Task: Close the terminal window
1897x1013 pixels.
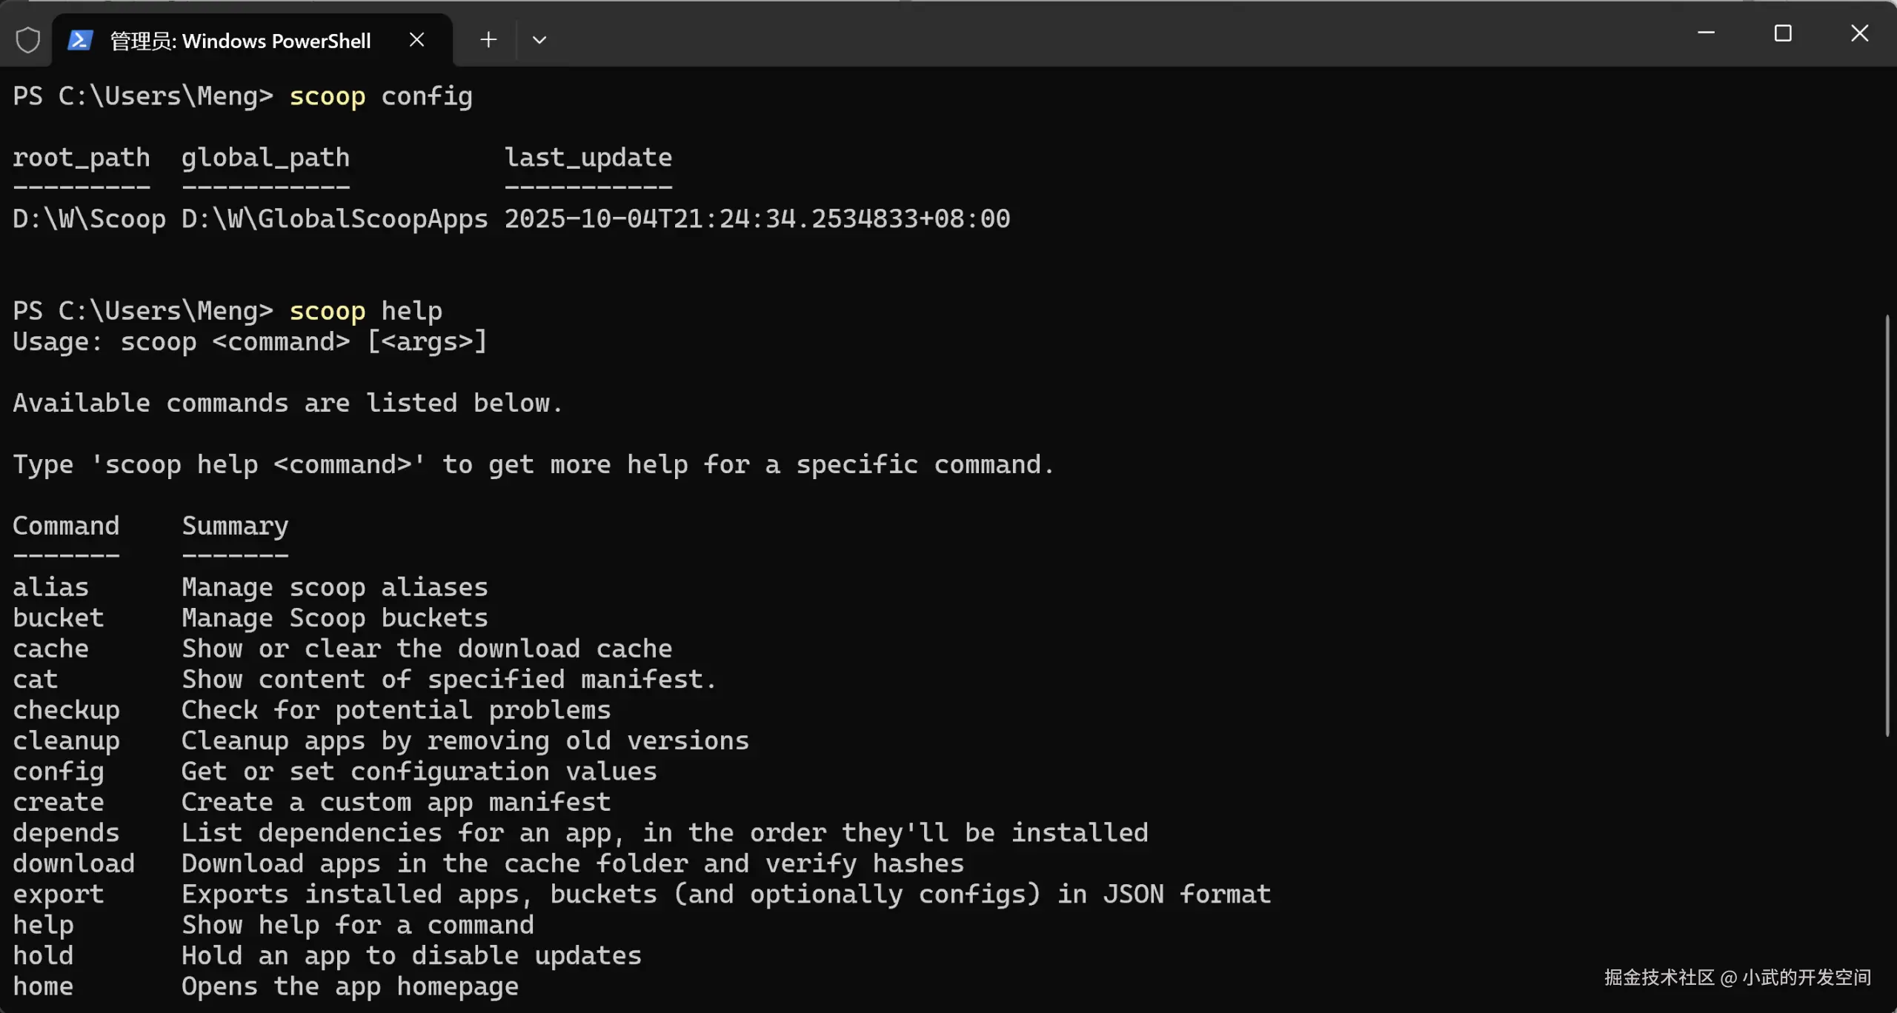Action: coord(1859,33)
